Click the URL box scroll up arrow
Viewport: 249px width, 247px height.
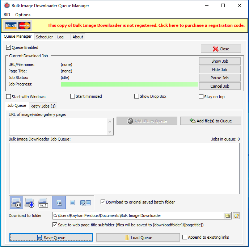[x=110, y=122]
